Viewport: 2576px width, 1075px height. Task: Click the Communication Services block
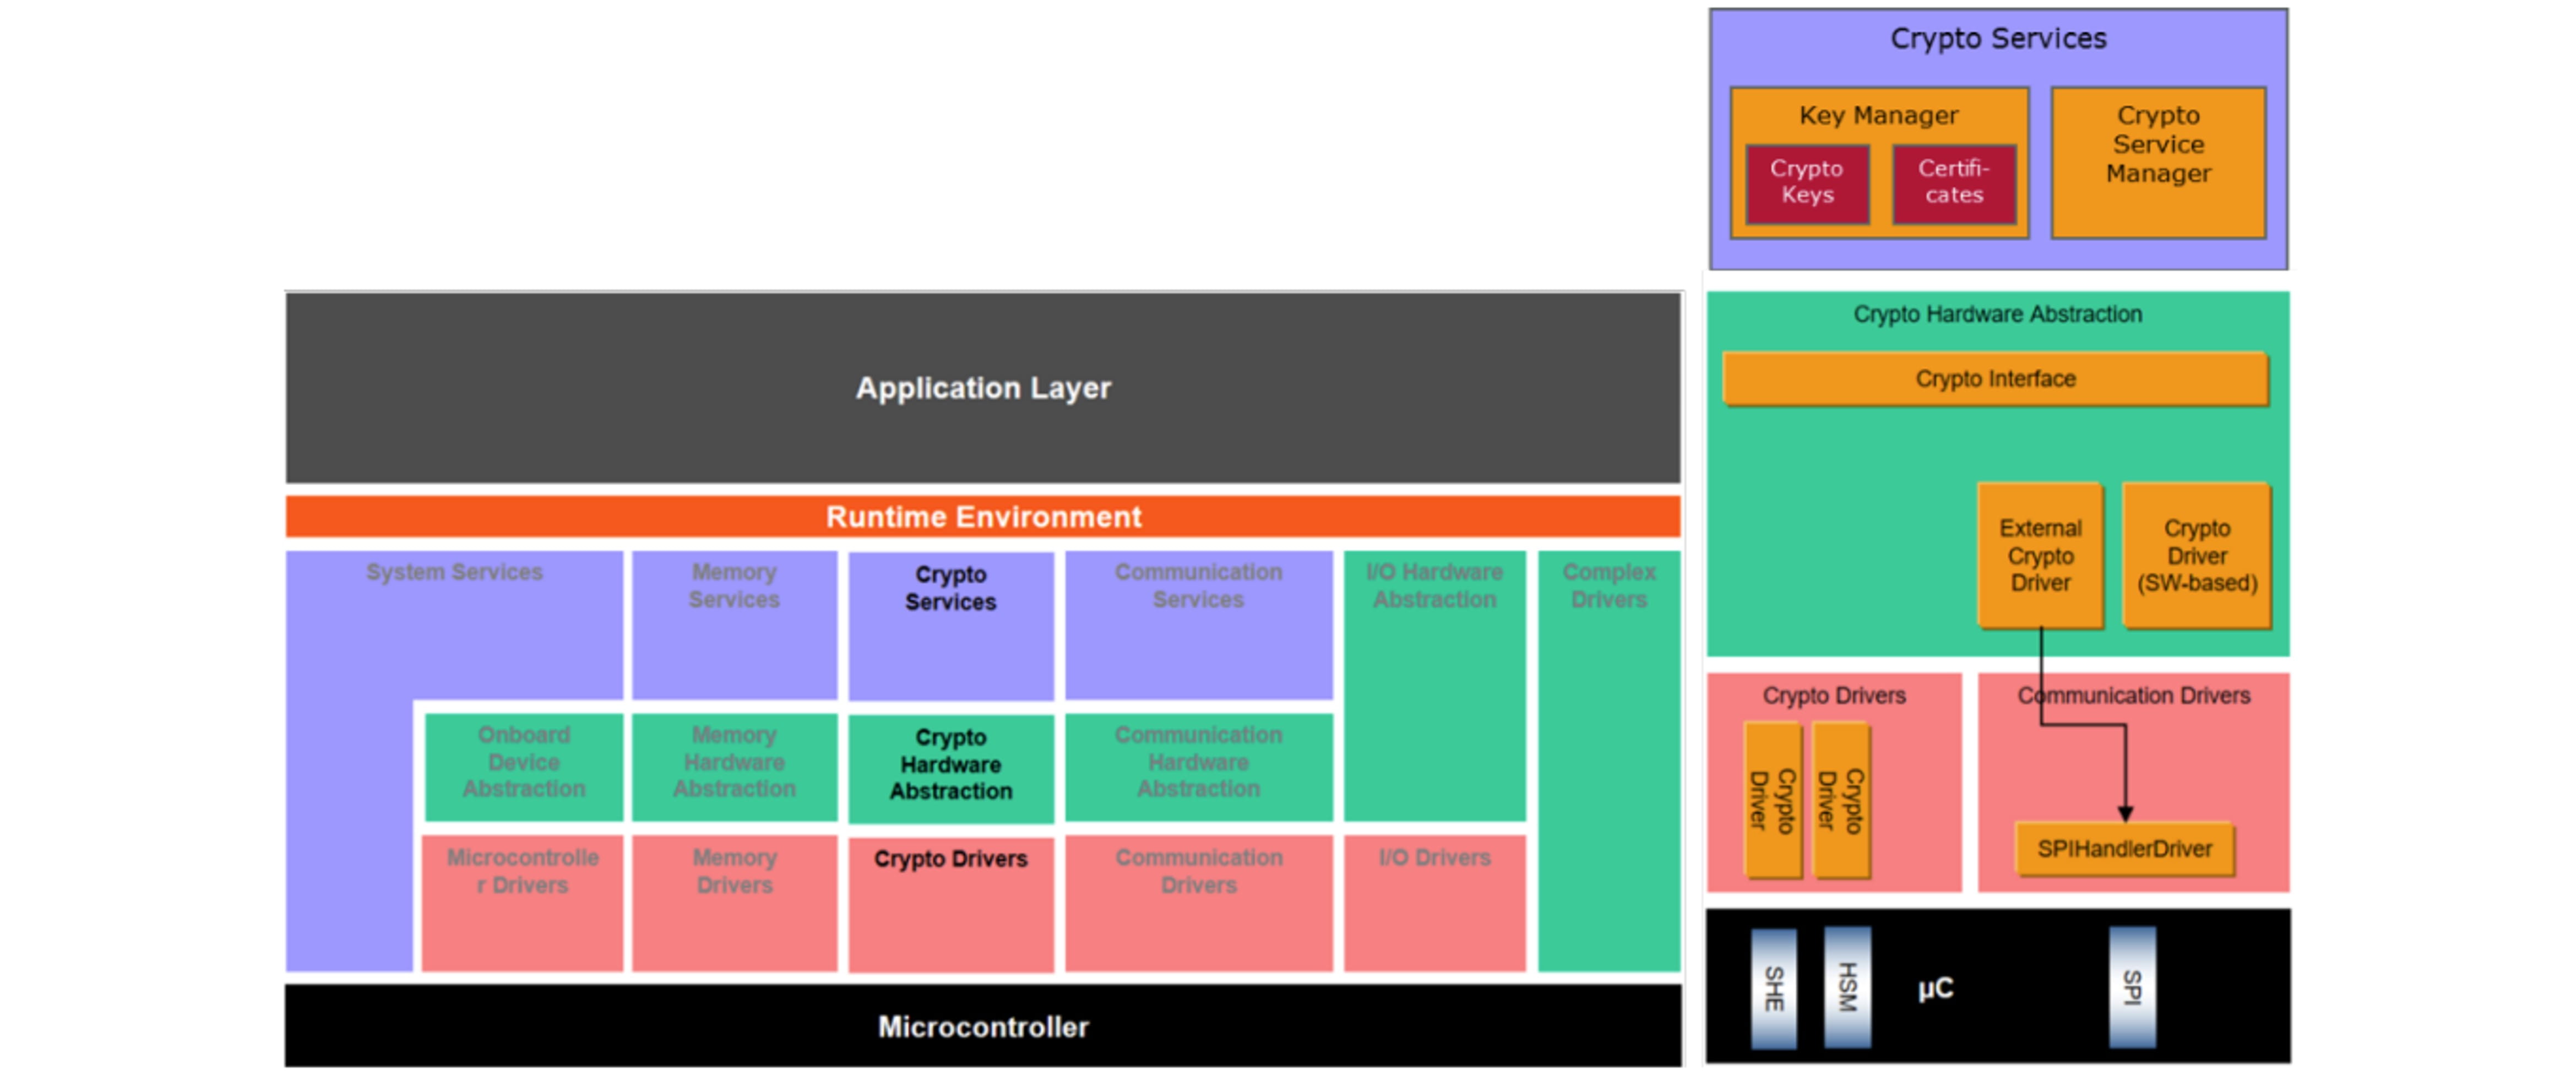tap(1198, 625)
